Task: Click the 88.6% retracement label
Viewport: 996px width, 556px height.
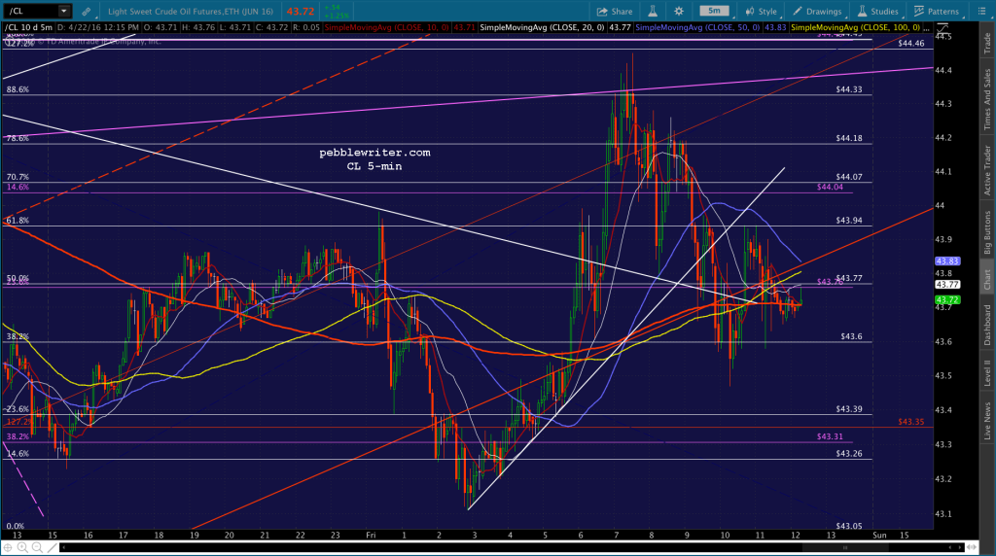Action: (x=18, y=89)
